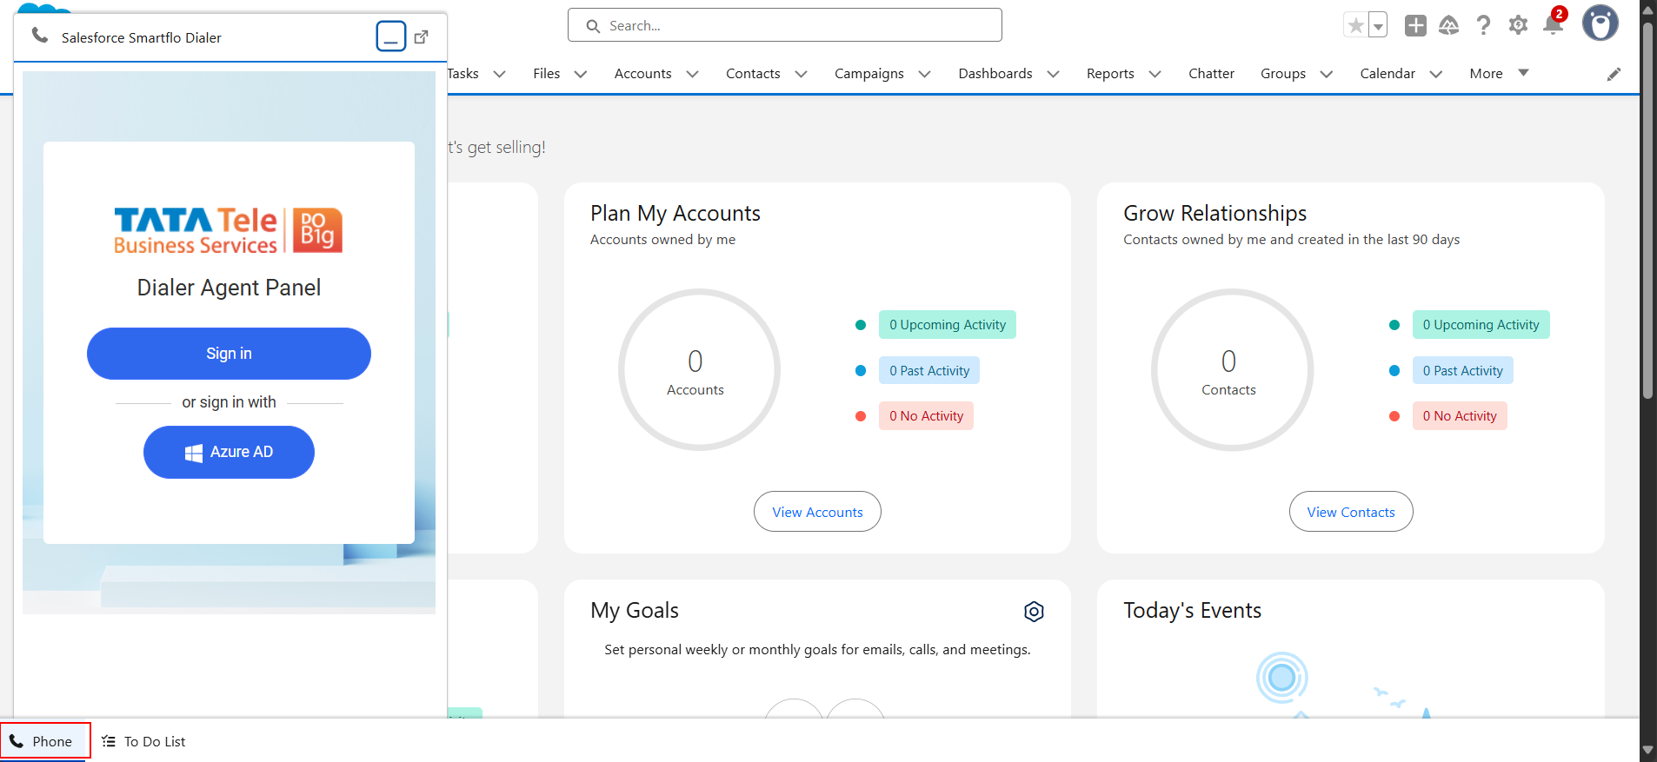Click the search magnifier icon
Viewport: 1657px width, 762px height.
pos(593,26)
